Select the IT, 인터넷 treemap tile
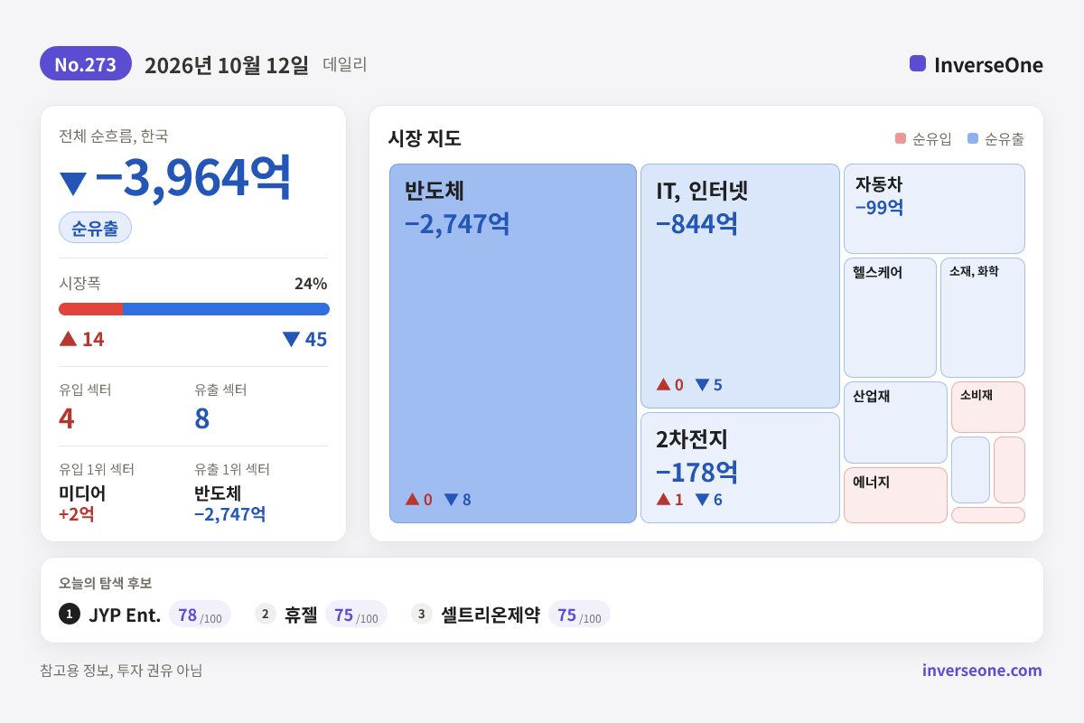 [x=740, y=286]
